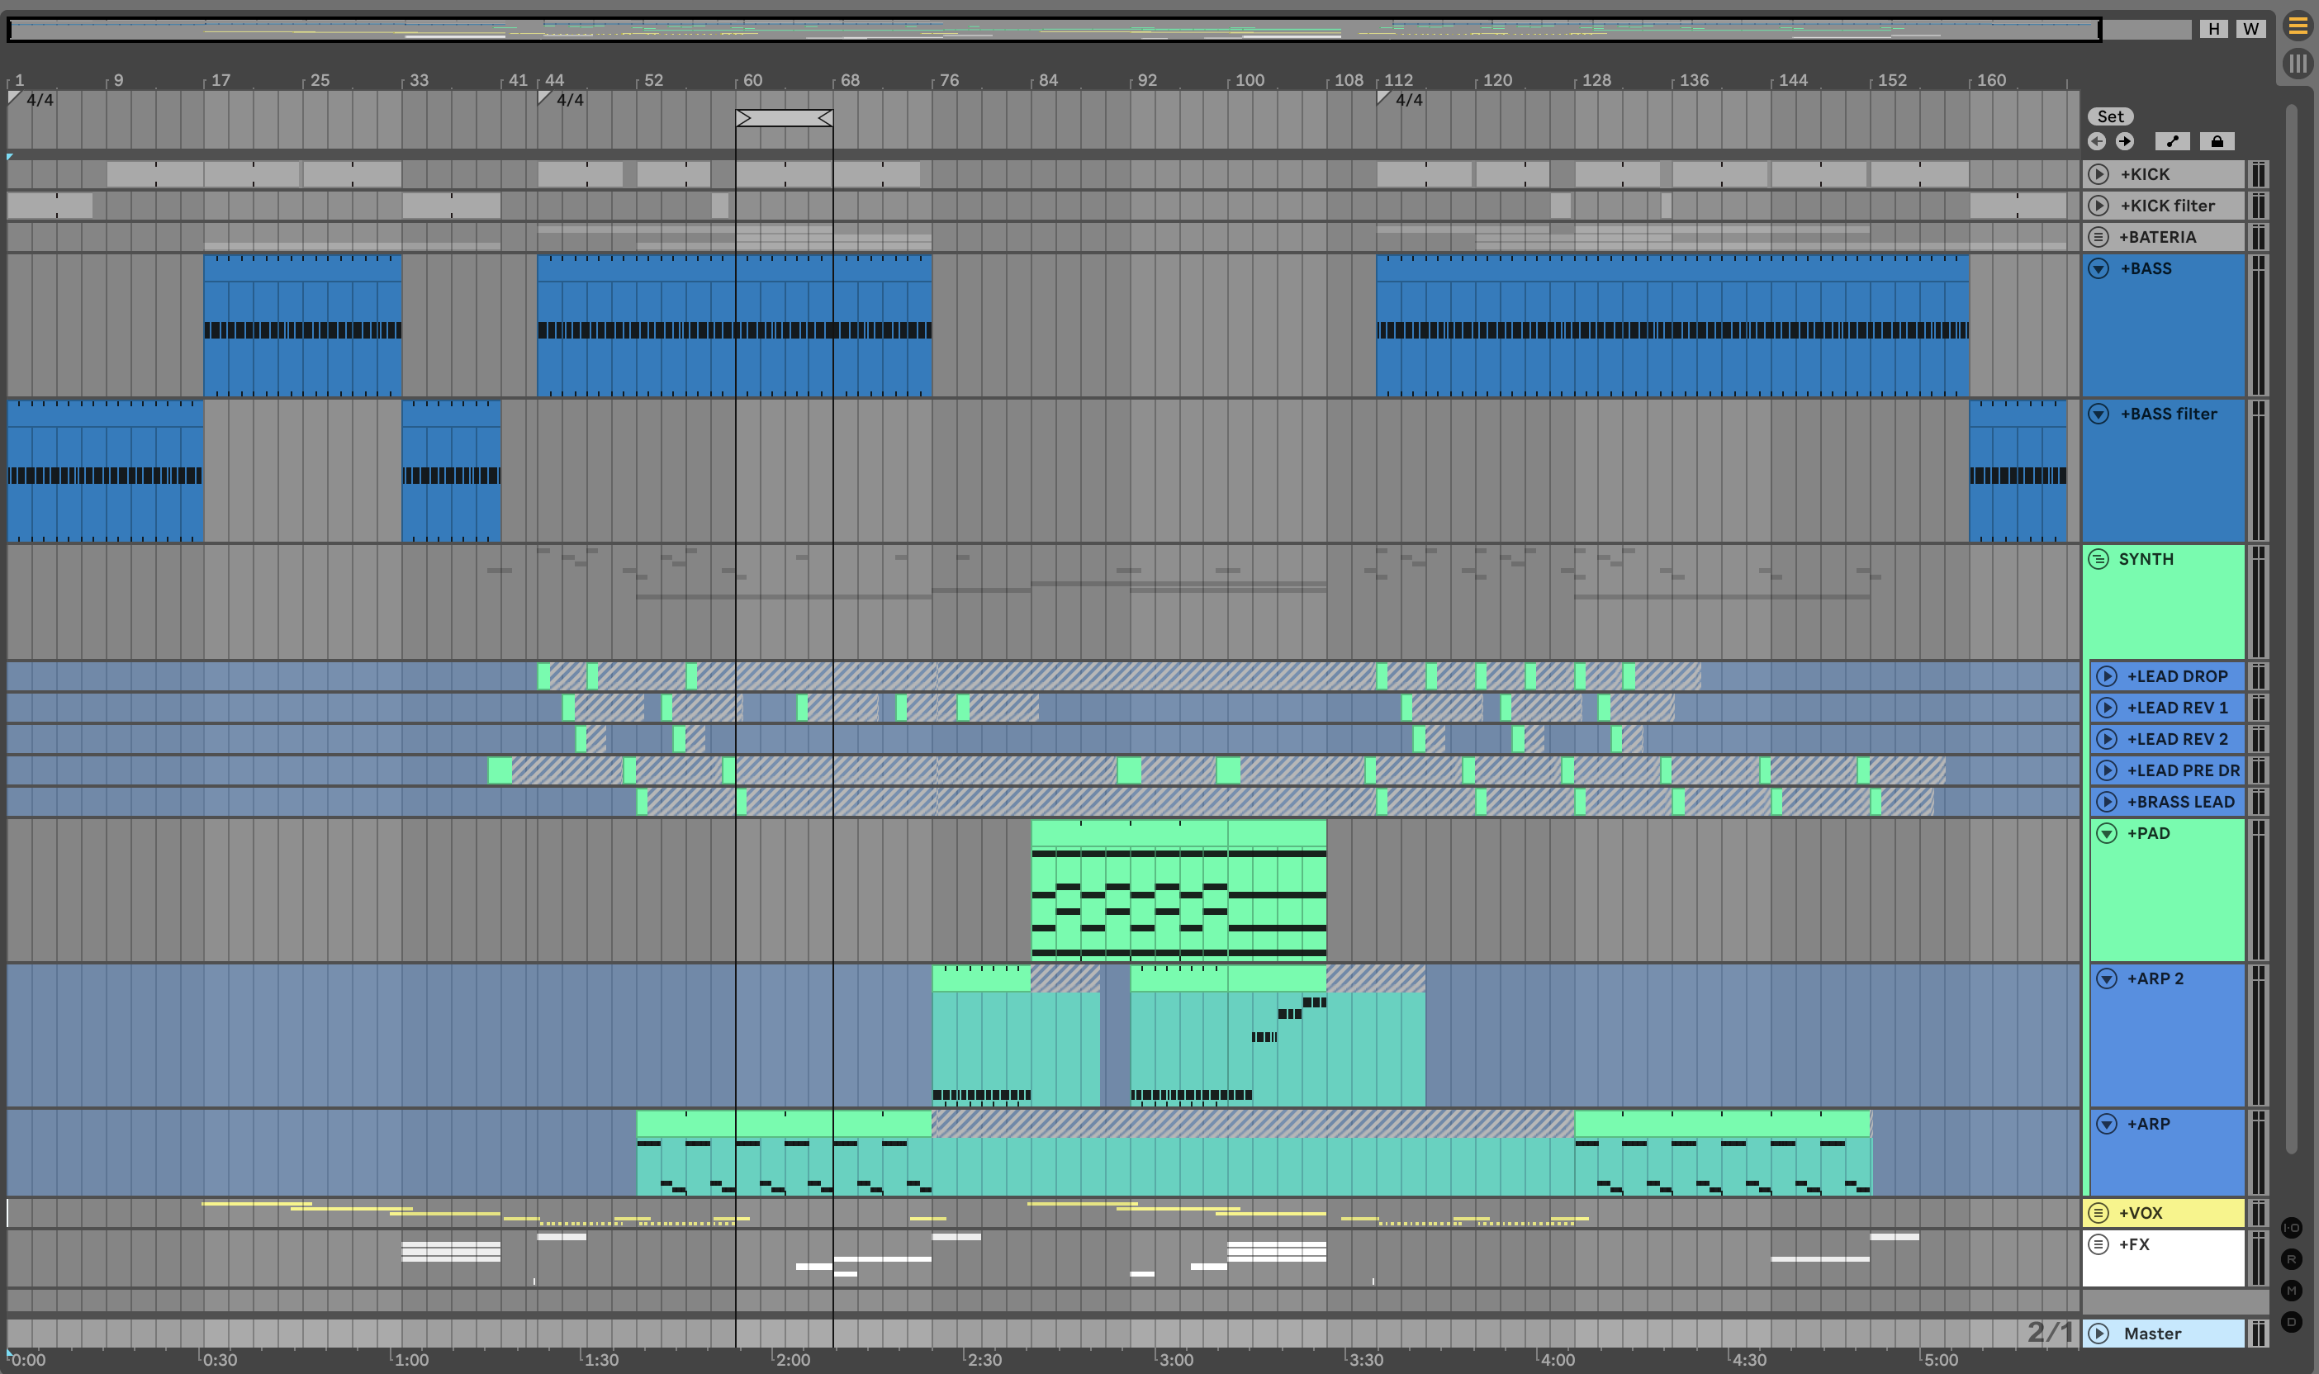
Task: Toggle the I-O section visibility
Action: pos(2291,1228)
